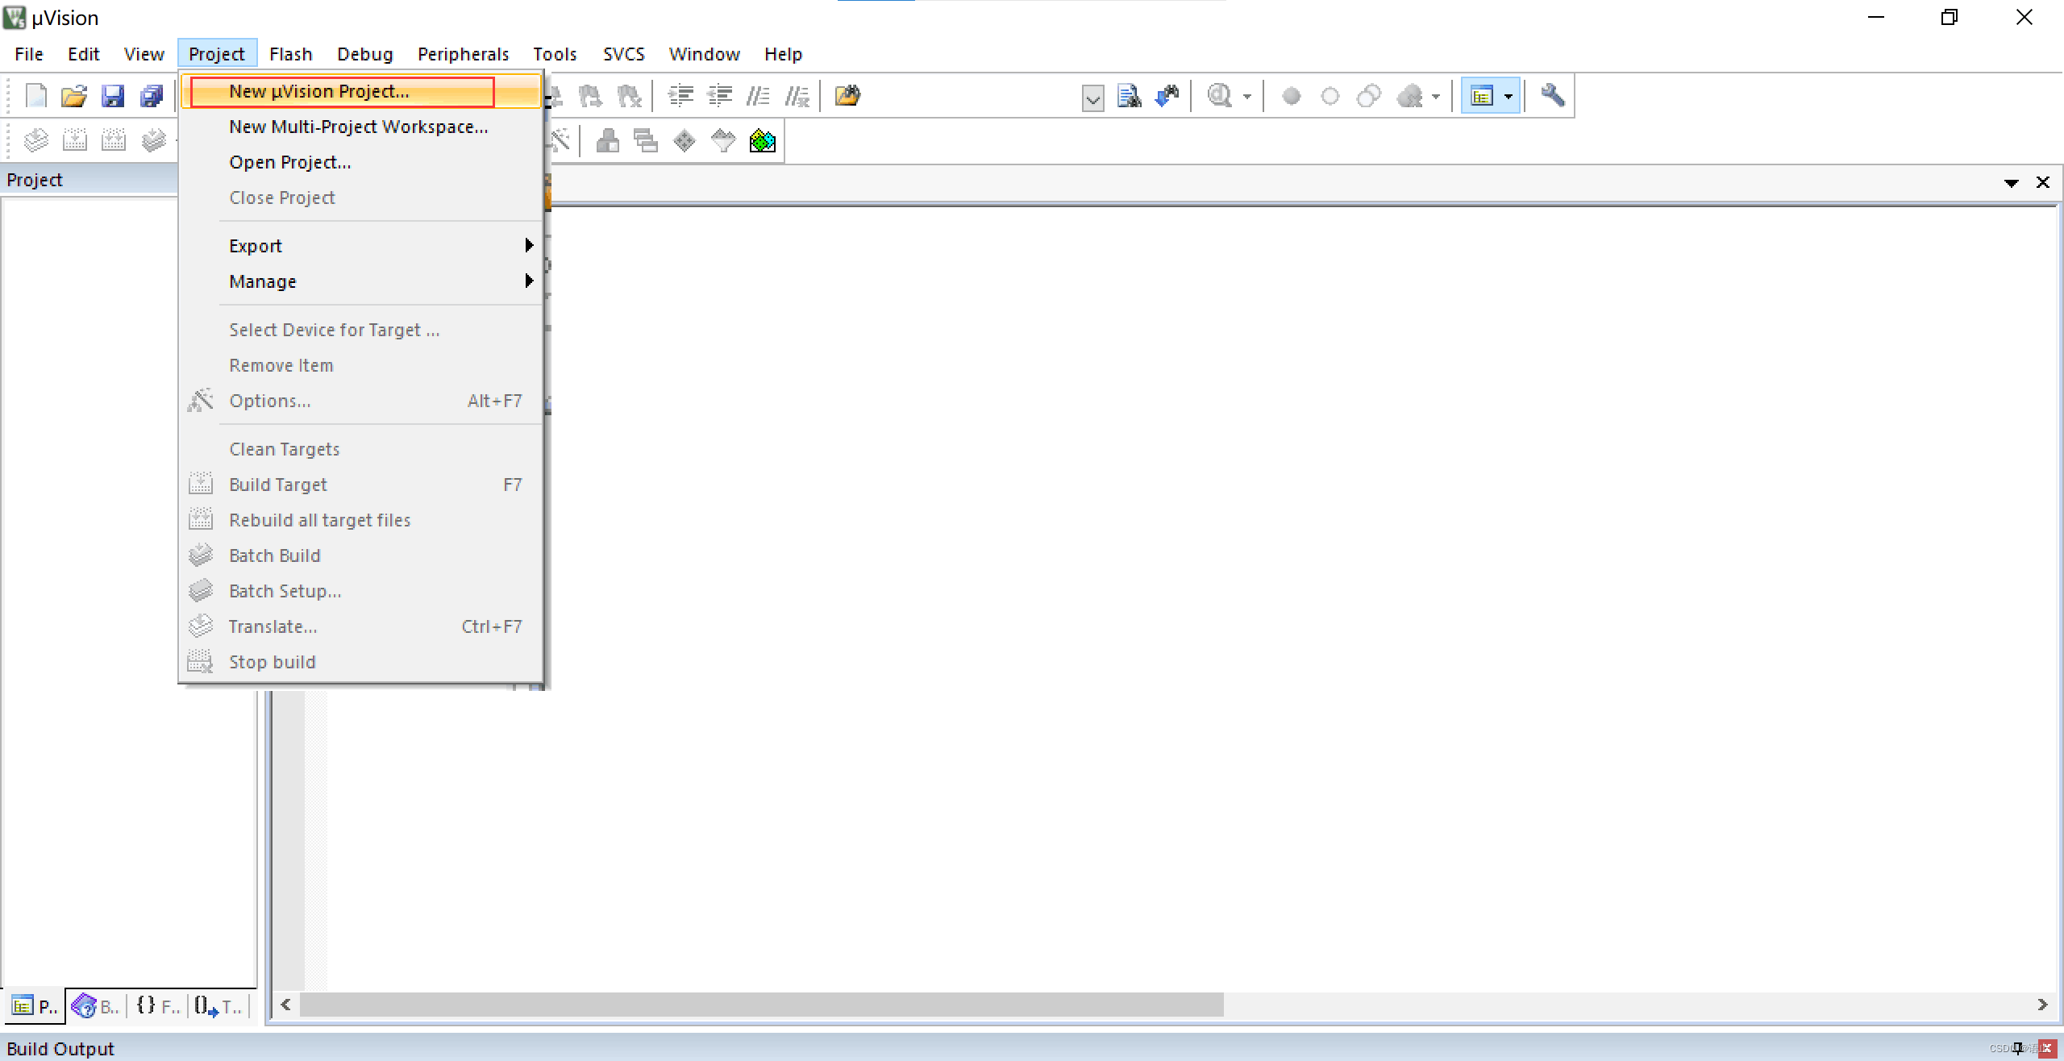Click the Save All toolbar icon

[152, 97]
